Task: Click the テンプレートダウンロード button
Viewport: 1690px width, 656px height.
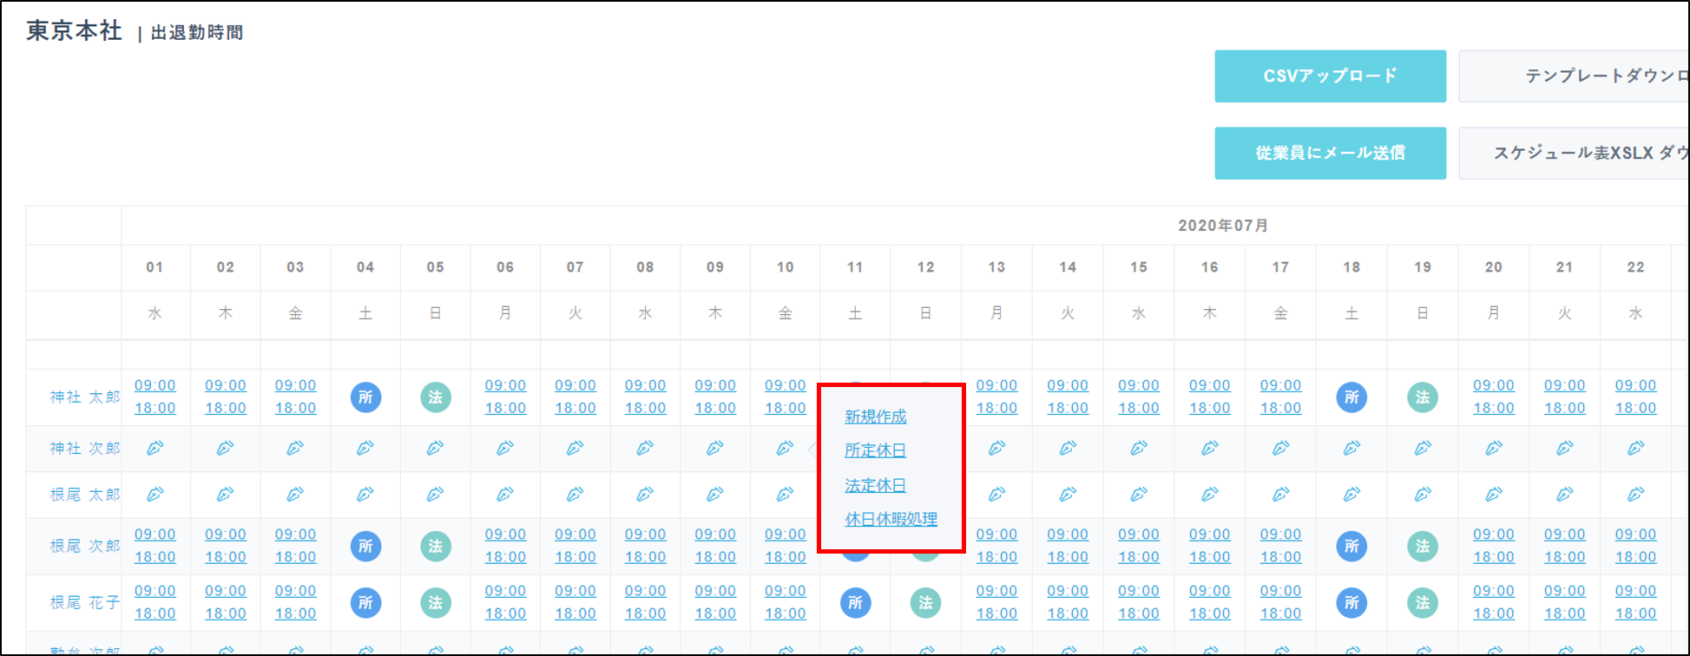Action: tap(1573, 76)
